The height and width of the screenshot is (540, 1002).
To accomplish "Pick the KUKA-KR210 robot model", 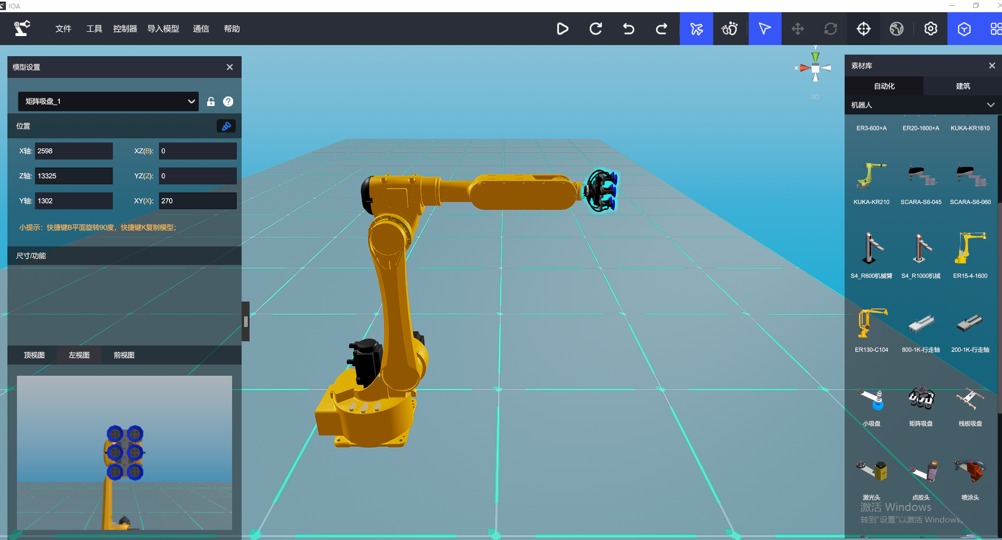I will (871, 183).
